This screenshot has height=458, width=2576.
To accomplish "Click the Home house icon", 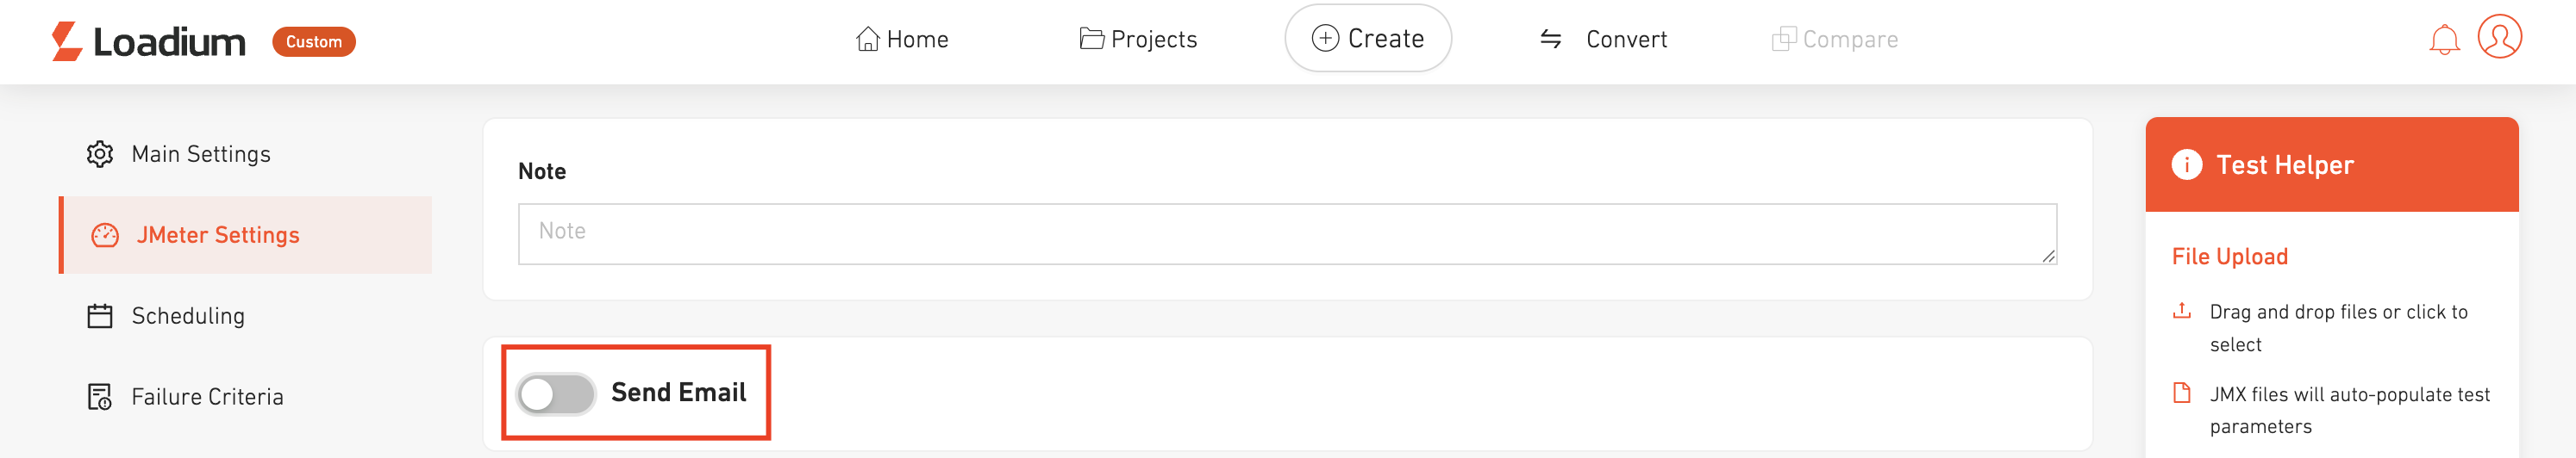I will click(867, 39).
